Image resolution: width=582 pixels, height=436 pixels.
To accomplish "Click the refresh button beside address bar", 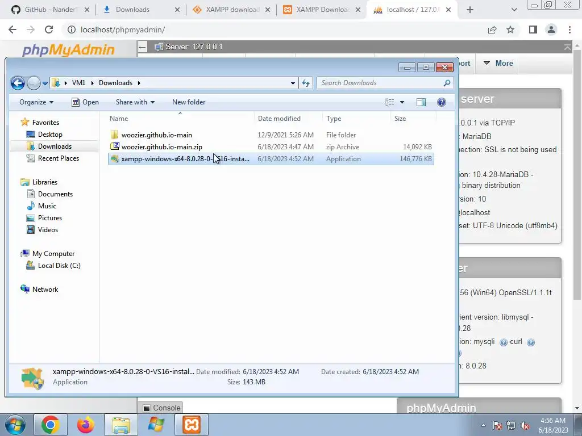I will click(x=306, y=83).
